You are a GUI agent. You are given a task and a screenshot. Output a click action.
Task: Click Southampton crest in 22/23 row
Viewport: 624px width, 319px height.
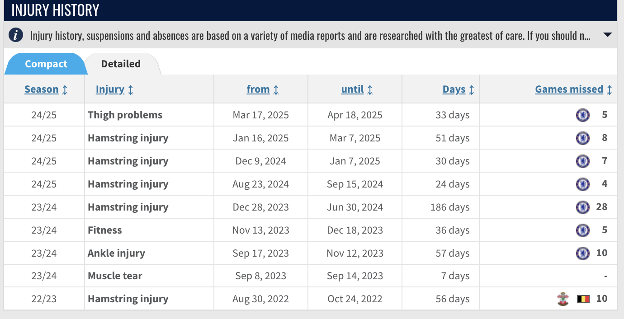[563, 299]
